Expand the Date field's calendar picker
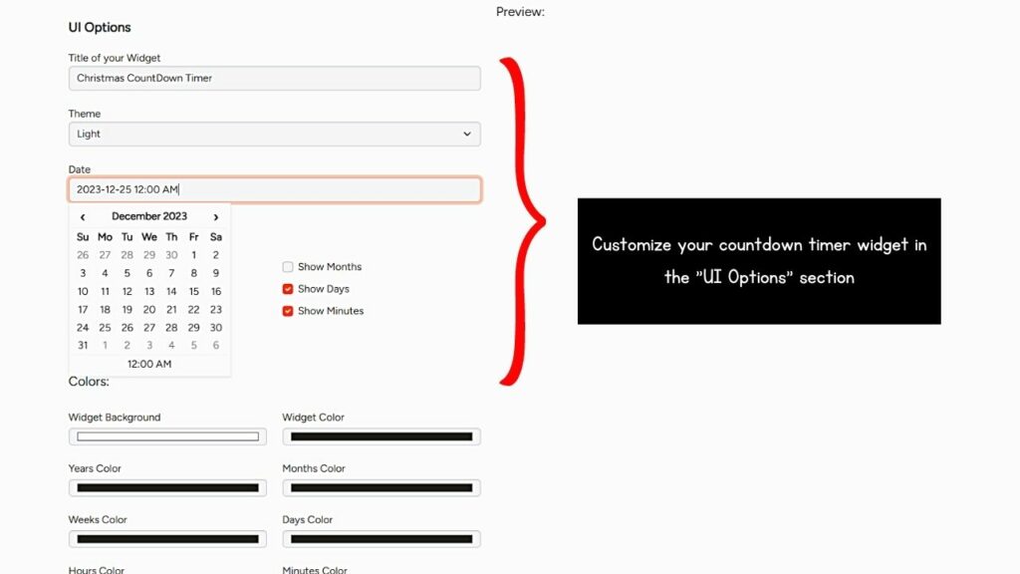 pos(274,189)
